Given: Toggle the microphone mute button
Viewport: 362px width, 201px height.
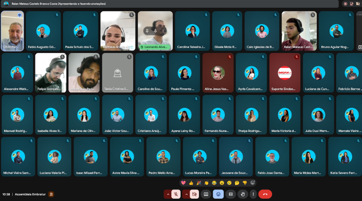Looking at the screenshot, I should click(176, 194).
